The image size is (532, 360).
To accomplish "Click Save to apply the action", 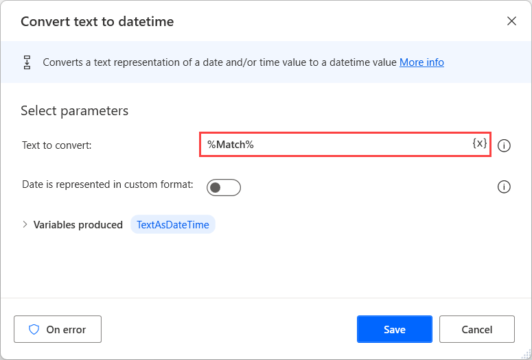I will click(395, 329).
